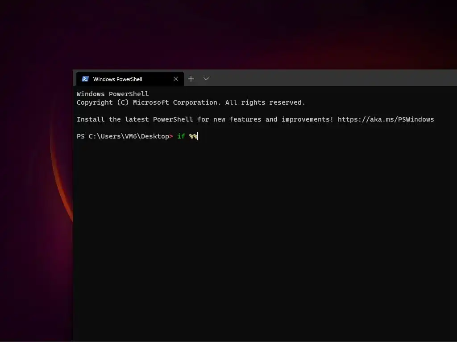Click the 'Copyright (C) Microsoft Corporation' line
The width and height of the screenshot is (457, 342).
pos(191,103)
